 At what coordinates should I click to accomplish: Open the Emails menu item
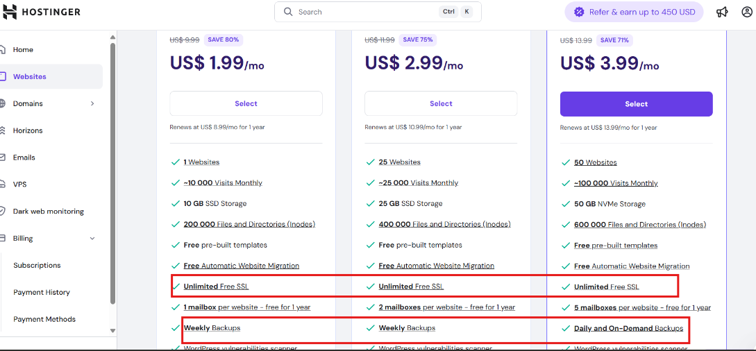pyautogui.click(x=24, y=157)
